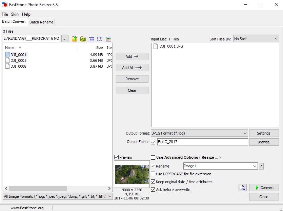Open the Output Format dropdown
This screenshot has width=283, height=211.
tap(199, 133)
